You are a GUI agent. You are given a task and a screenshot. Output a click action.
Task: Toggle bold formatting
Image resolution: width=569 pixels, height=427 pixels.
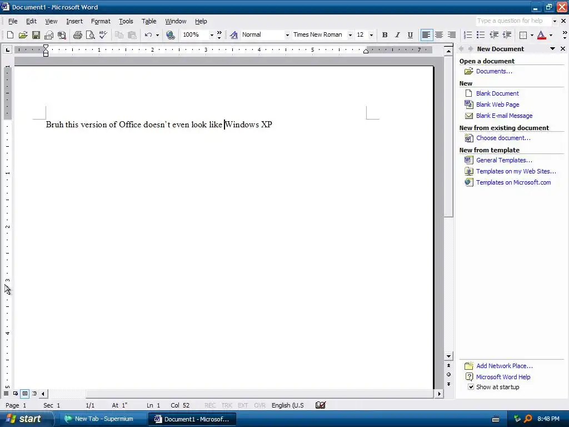pos(385,35)
